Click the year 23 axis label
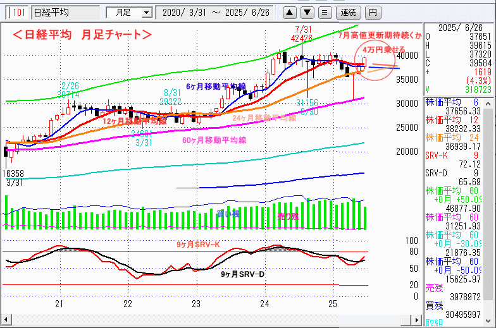Screen dimensions: 496x328 click(x=196, y=304)
